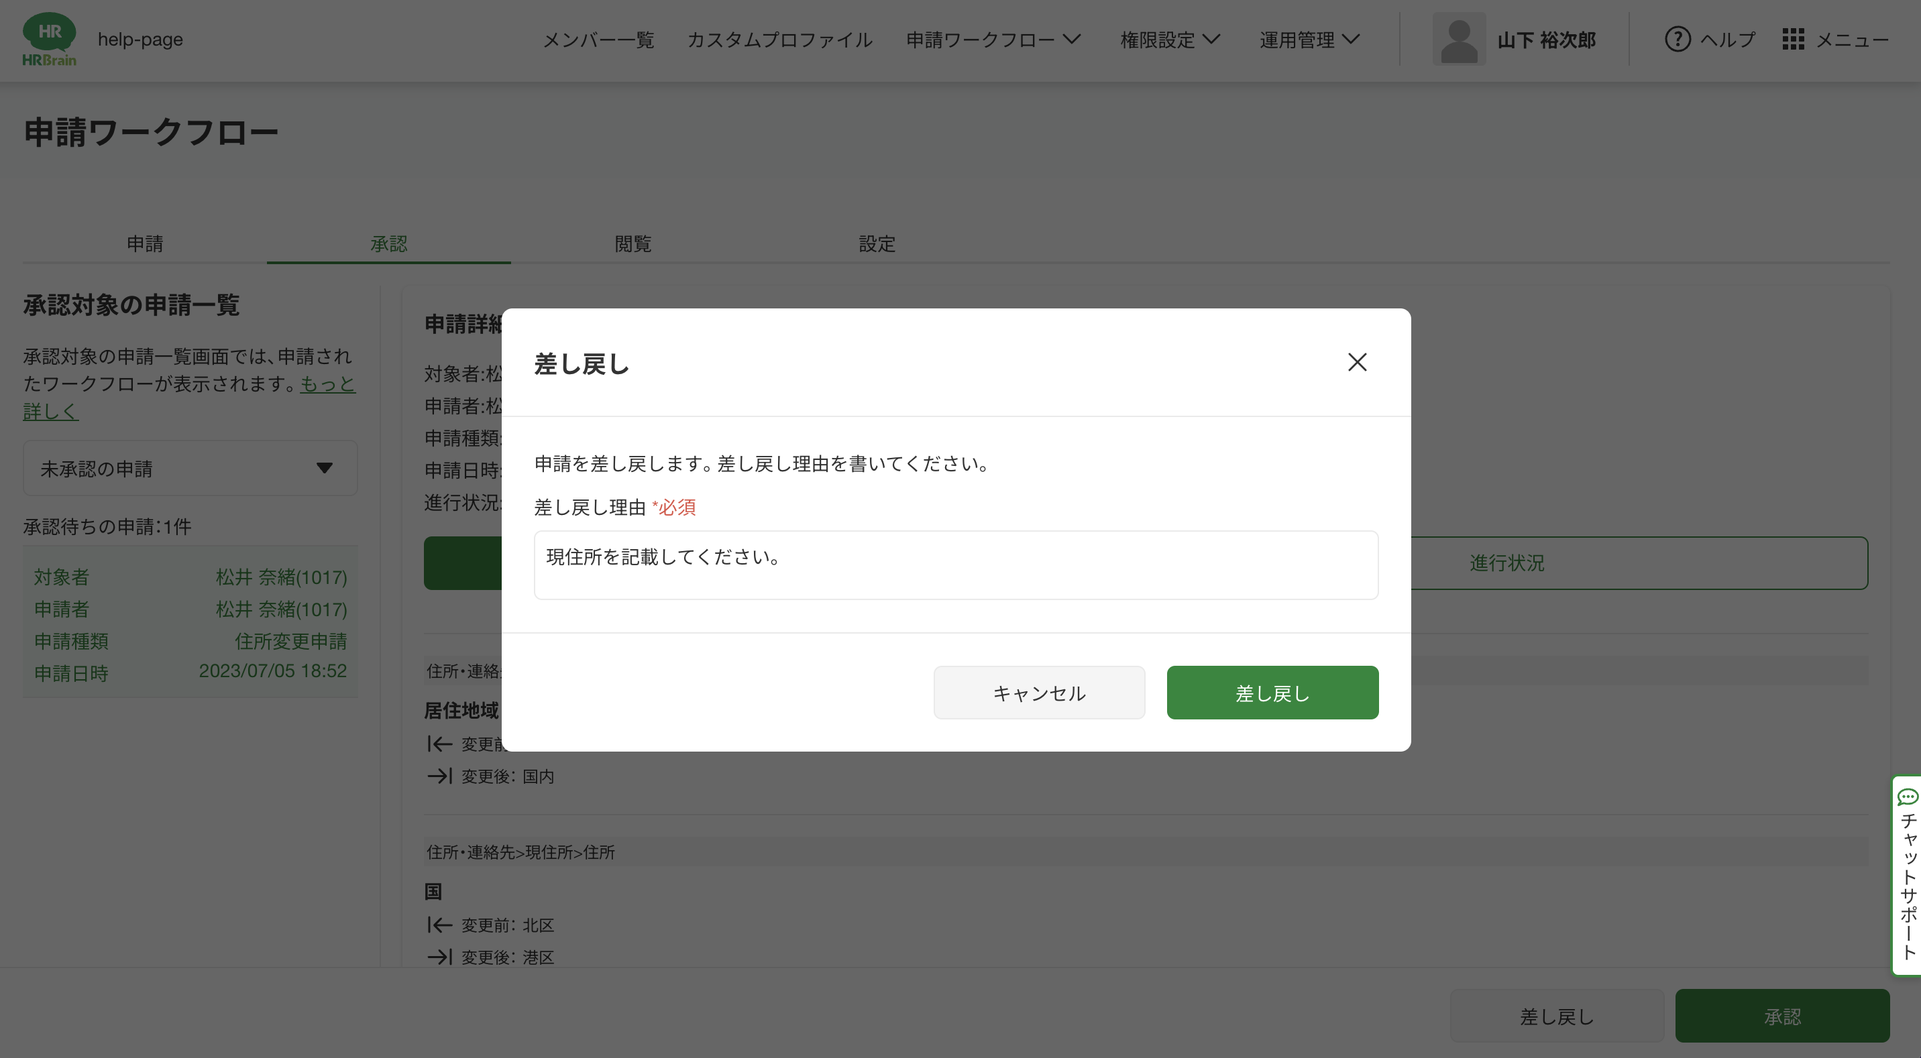Screen dimensions: 1921x1058
Task: Click the 変更前: 北区 row
Action: tap(492, 925)
